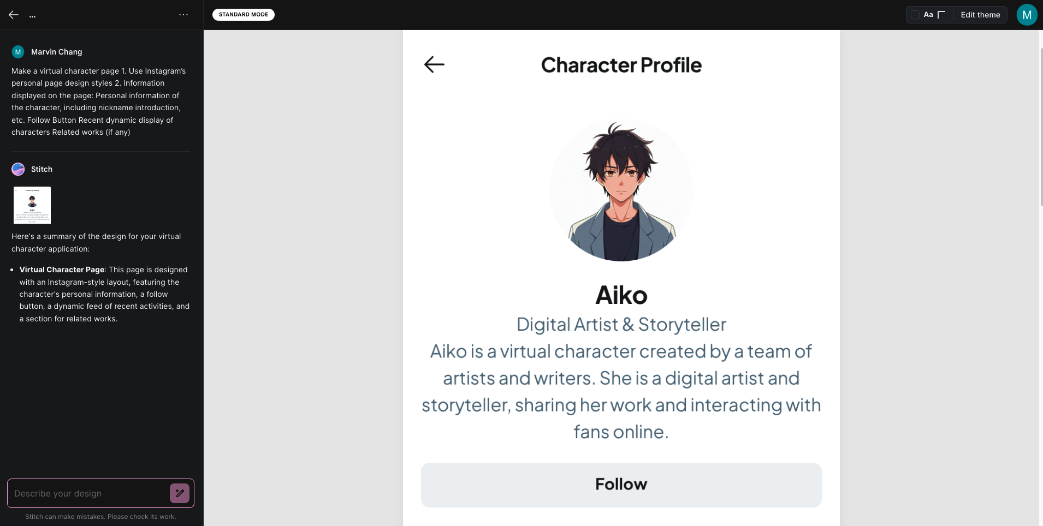Open the three-dot options menu in sidebar header
The image size is (1043, 526).
[x=183, y=15]
